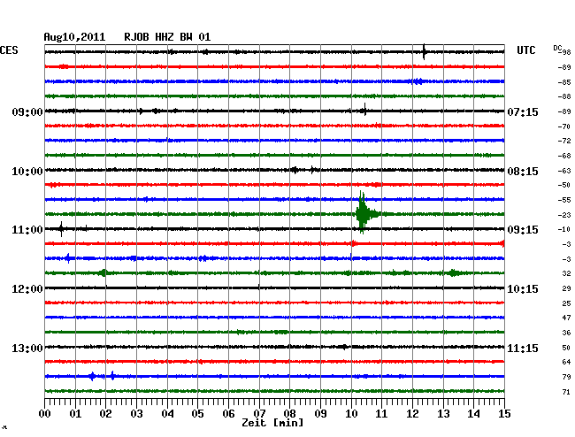Click the DC offset value 47
The width and height of the screenshot is (575, 437).
(566, 318)
